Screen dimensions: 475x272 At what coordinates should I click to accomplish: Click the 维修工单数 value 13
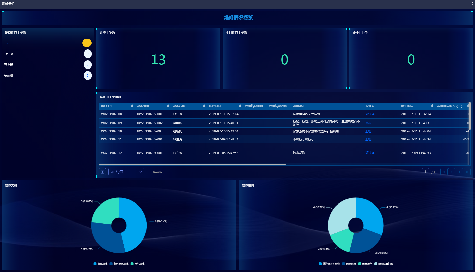[x=158, y=60]
